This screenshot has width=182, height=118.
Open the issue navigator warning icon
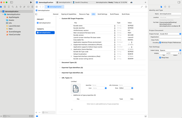coord(17,7)
